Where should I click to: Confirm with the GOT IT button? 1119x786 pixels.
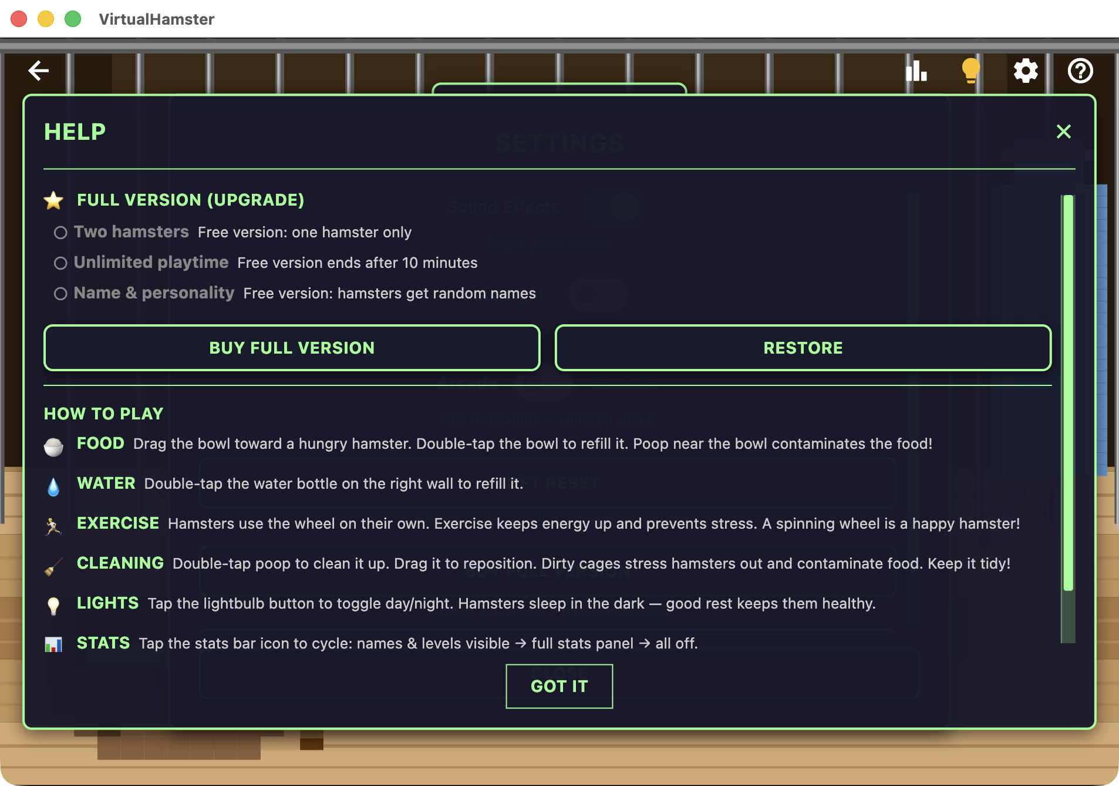click(559, 686)
